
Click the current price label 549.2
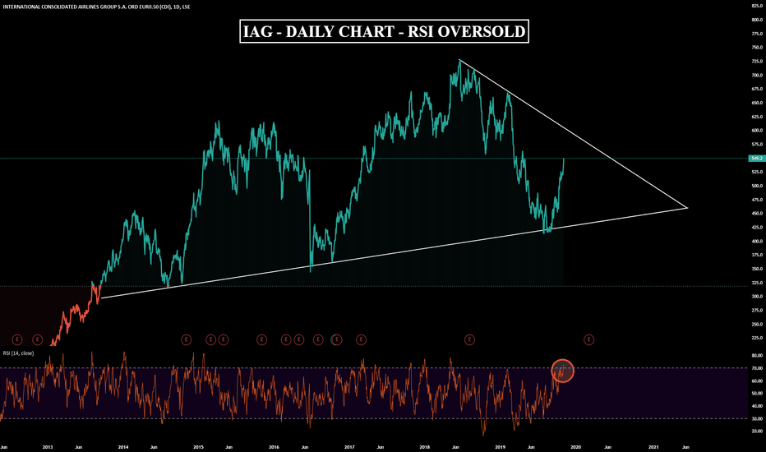(757, 159)
